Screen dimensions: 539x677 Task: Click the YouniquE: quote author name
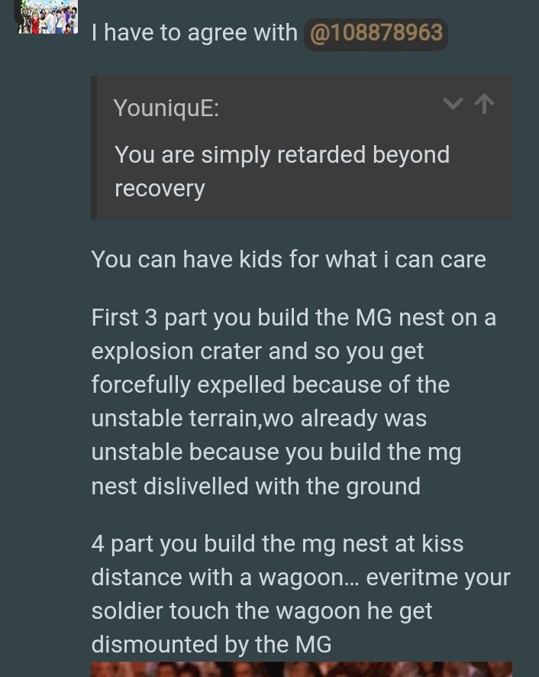166,108
